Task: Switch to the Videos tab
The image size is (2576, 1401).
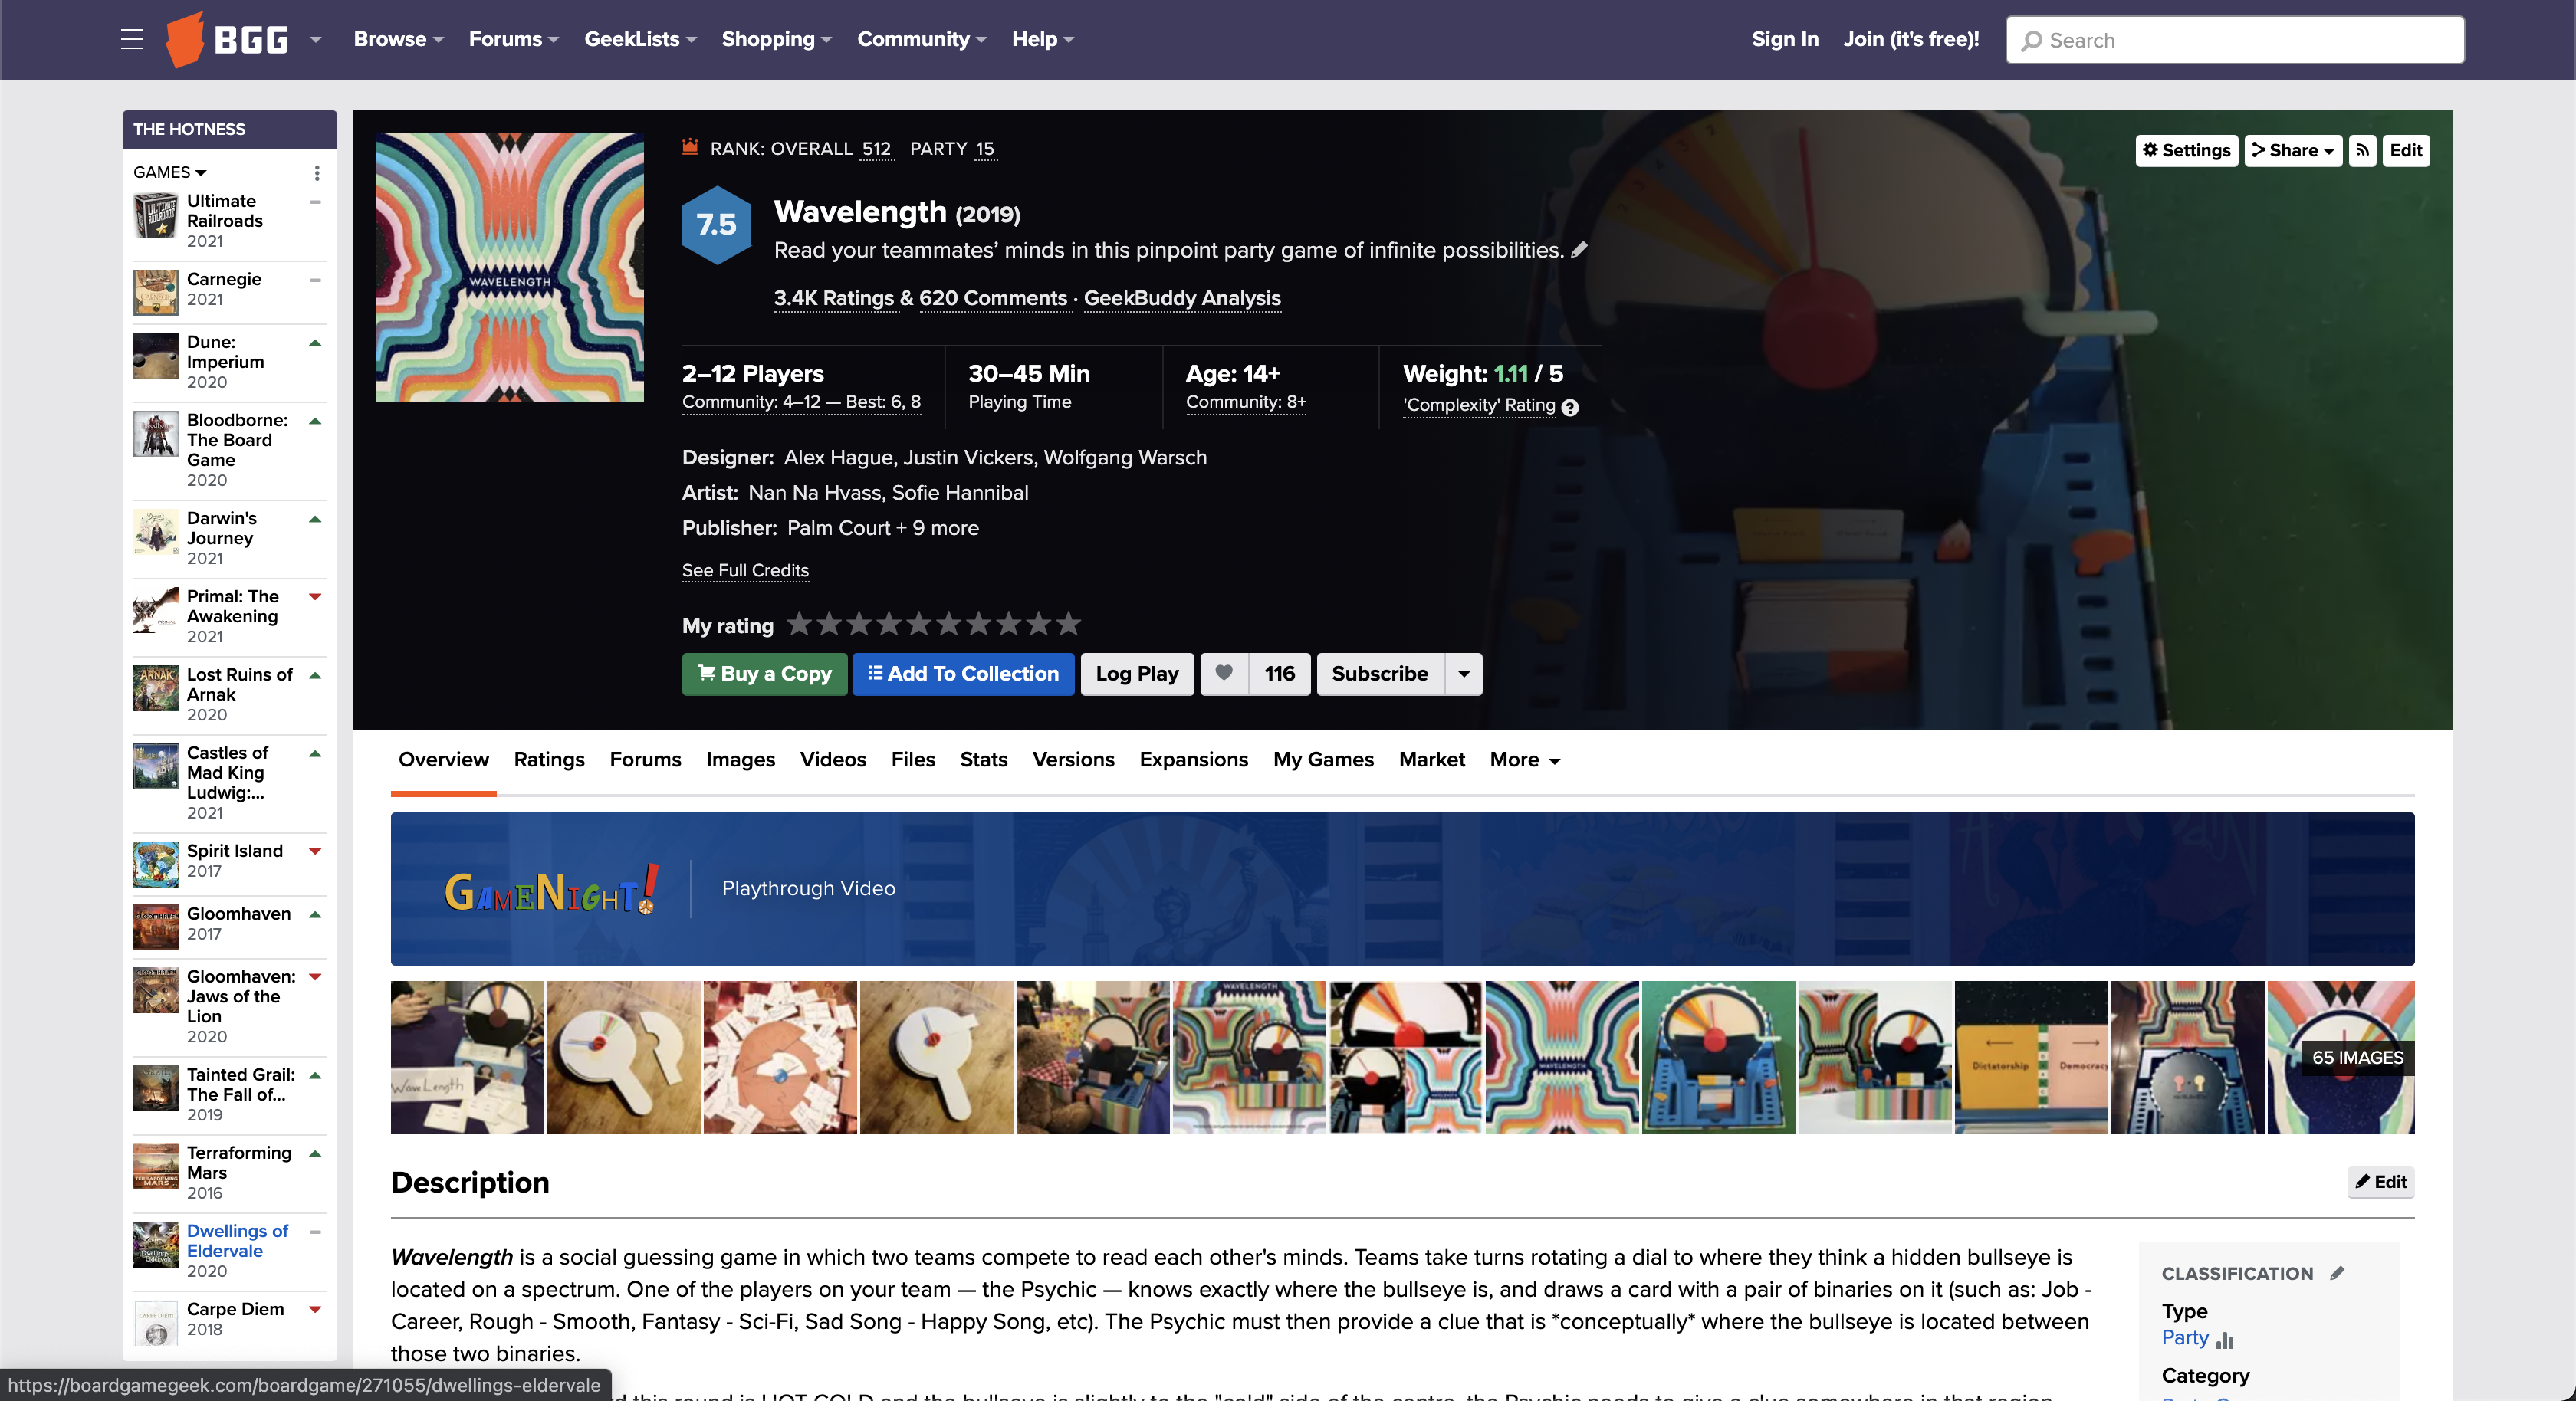Action: pos(833,760)
